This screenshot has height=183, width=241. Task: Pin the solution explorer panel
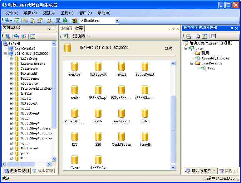tap(232, 28)
